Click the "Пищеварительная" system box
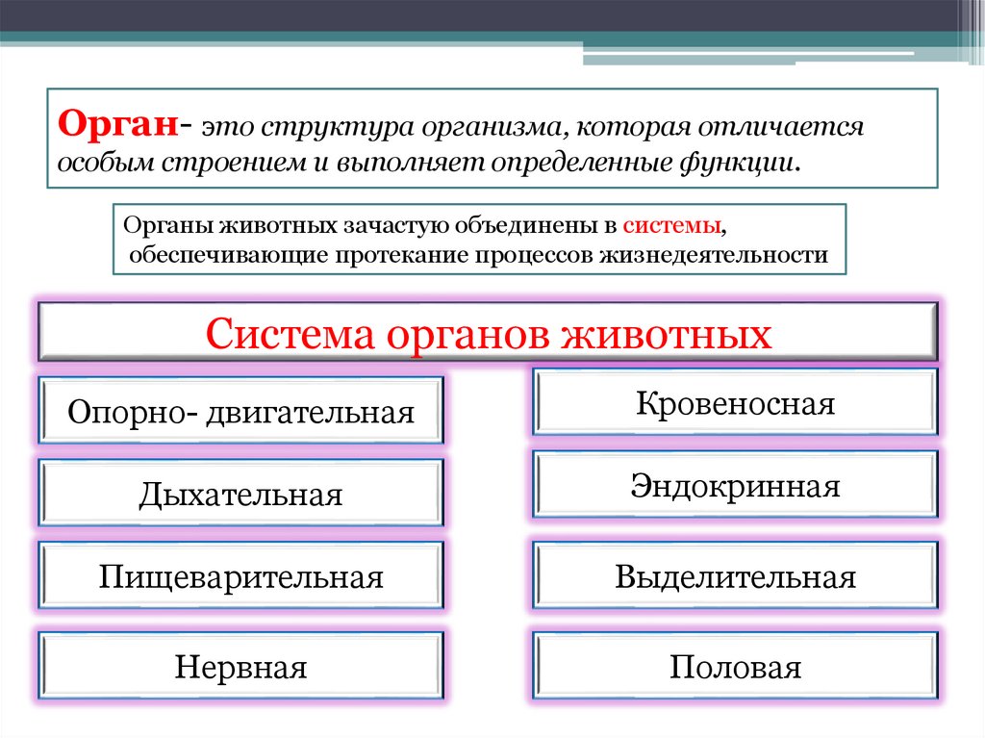Viewport: 985px width, 738px height. (240, 577)
